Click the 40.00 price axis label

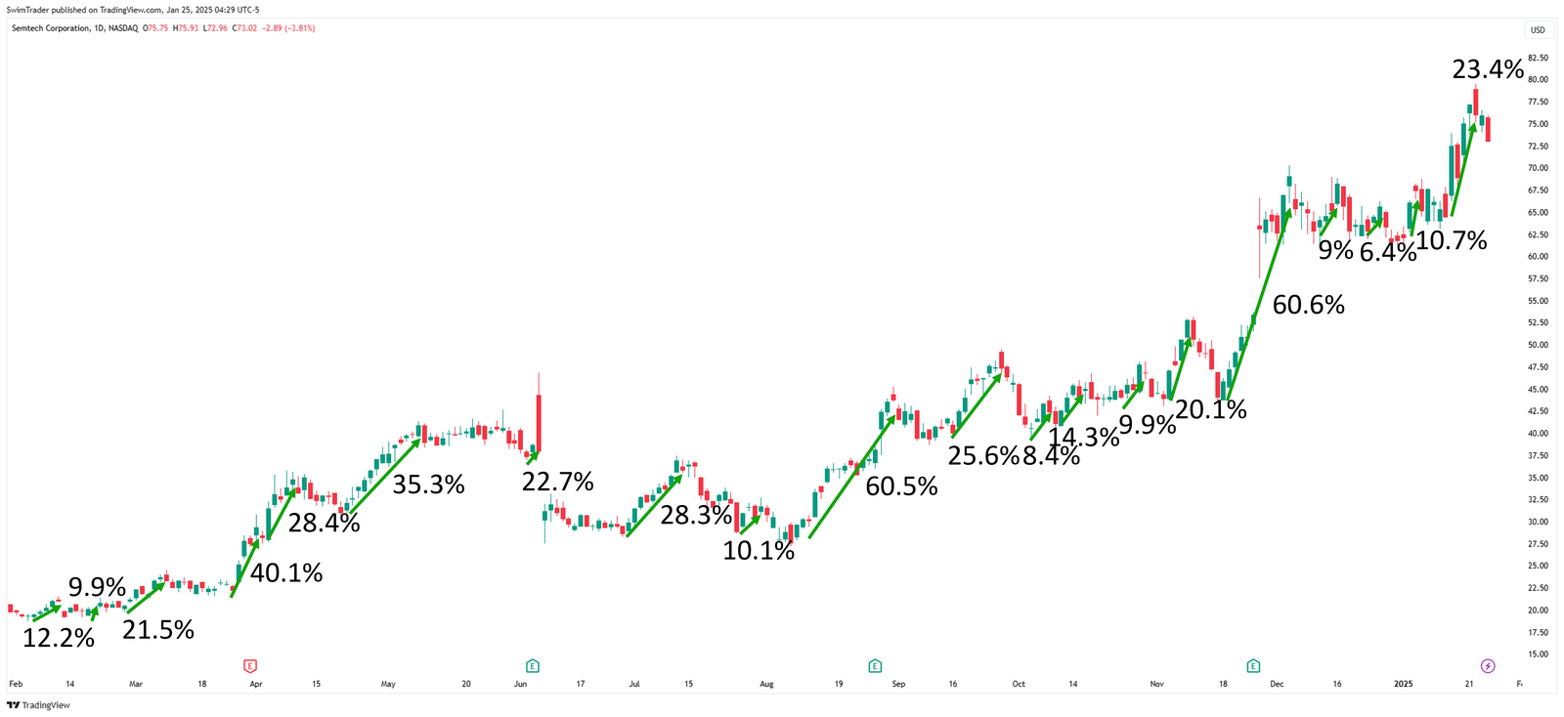point(1538,434)
